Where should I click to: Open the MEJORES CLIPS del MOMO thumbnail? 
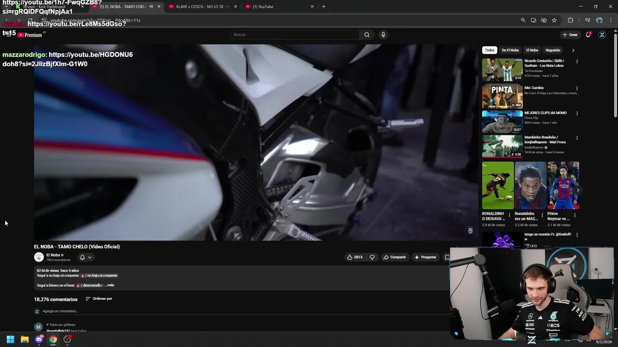tap(502, 121)
